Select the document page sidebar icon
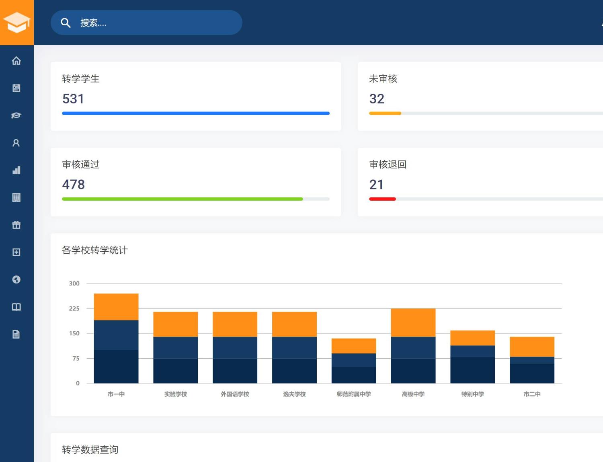The width and height of the screenshot is (603, 462). click(16, 334)
